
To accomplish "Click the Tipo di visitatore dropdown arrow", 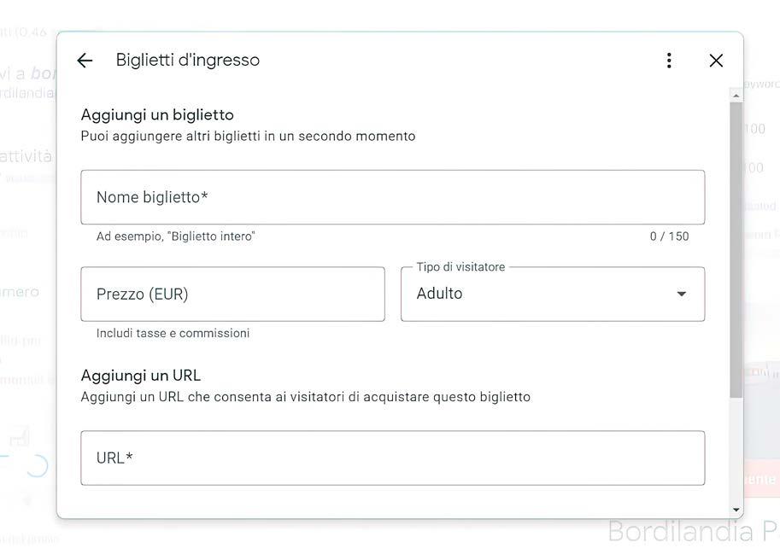I will click(681, 295).
